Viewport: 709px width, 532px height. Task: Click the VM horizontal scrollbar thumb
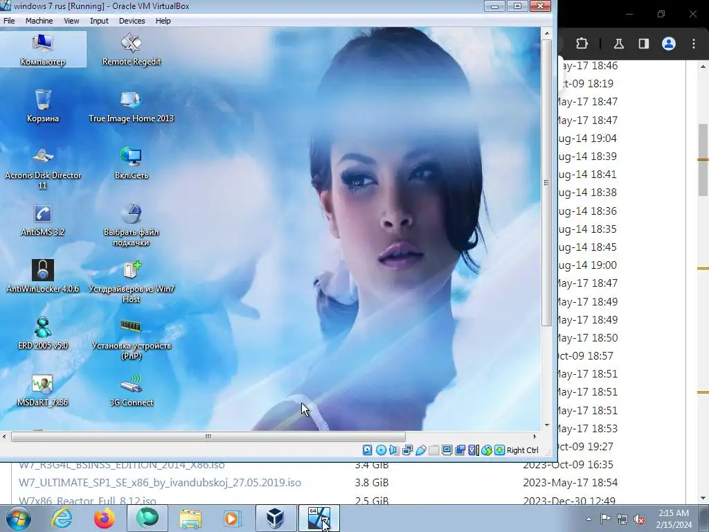click(x=208, y=436)
